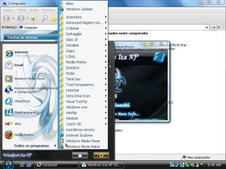Screen dimensions: 226x169
Task: Expand the Acessórios submenu
Action: click(83, 17)
